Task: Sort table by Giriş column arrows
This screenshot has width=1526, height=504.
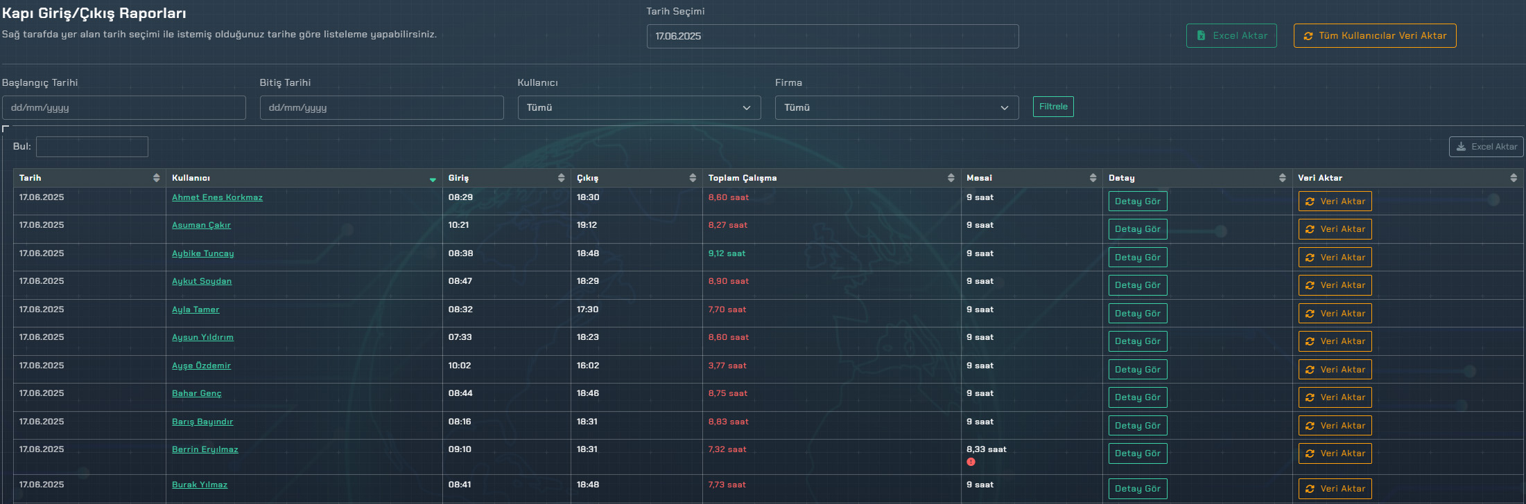Action: 561,178
